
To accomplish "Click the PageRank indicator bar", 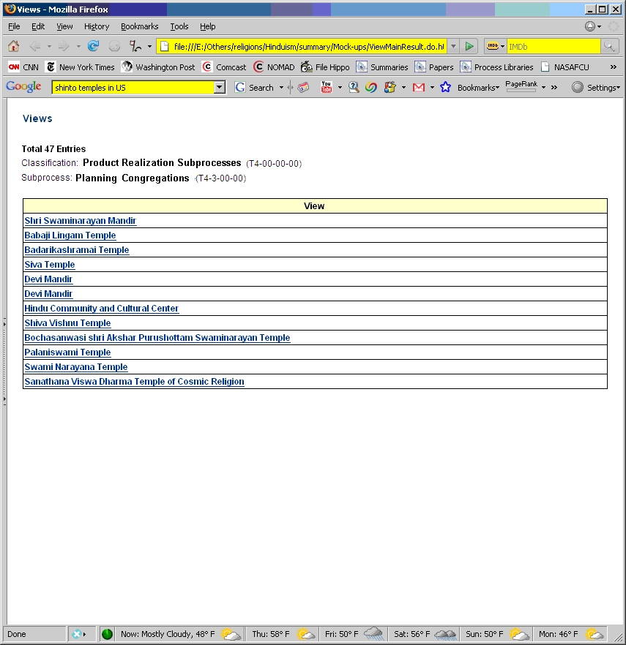I will [521, 90].
